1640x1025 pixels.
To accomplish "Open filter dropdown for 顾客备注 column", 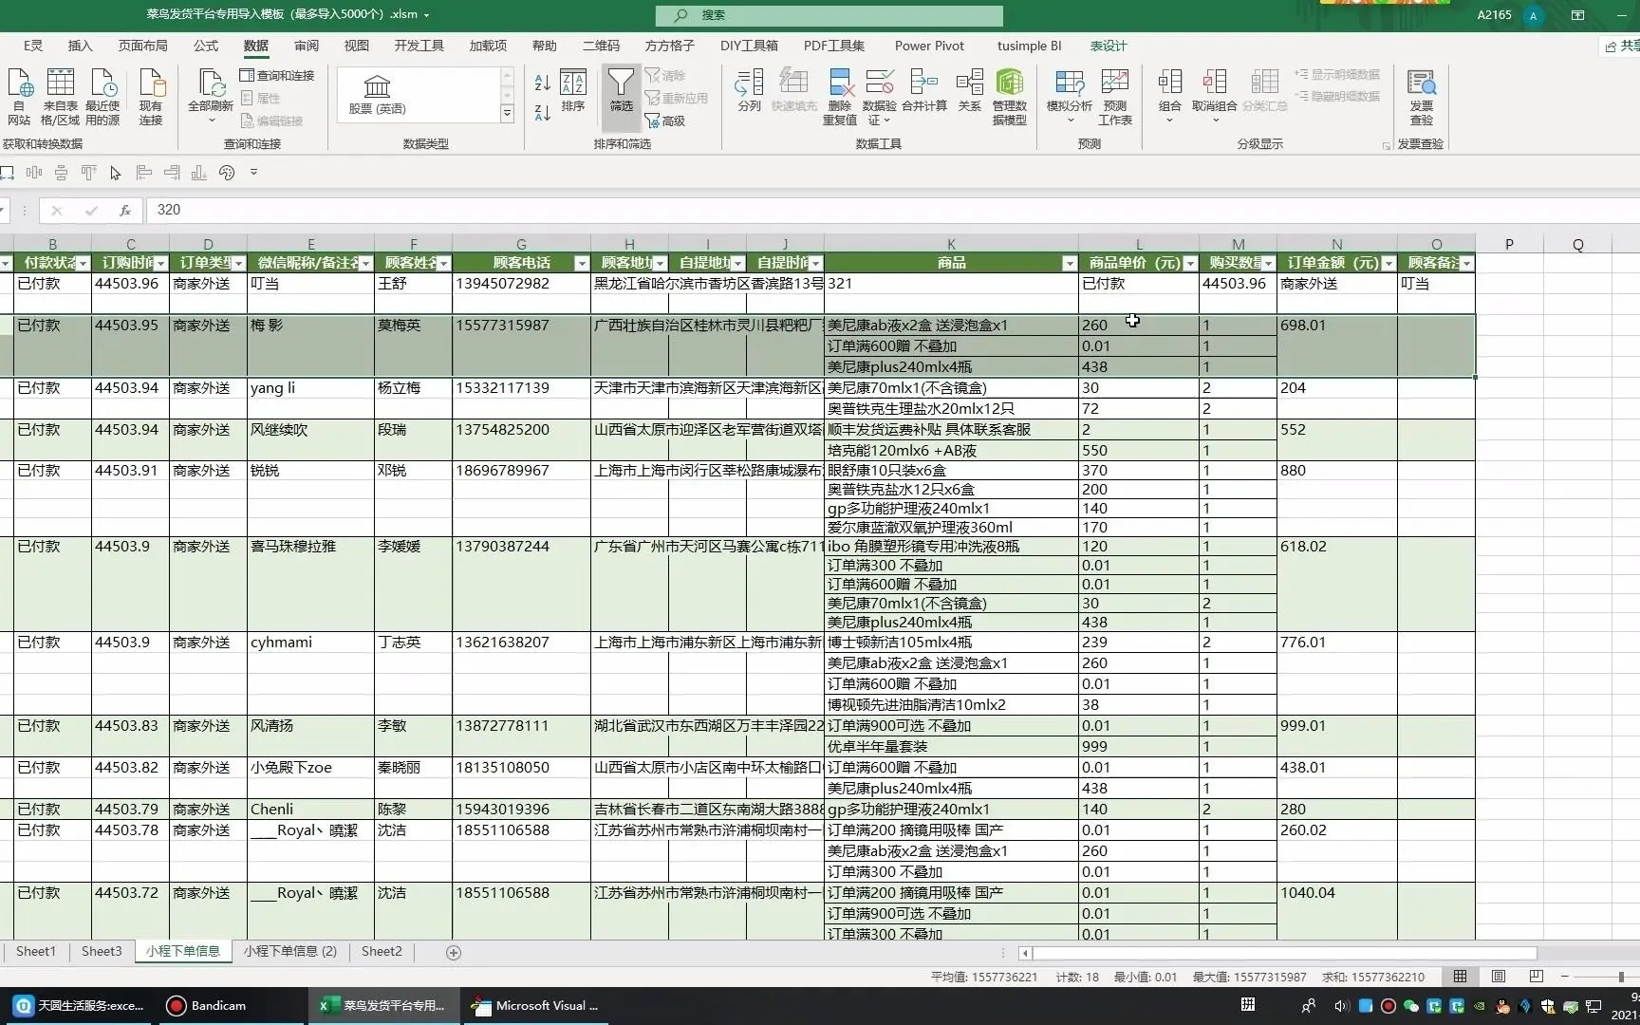I will click(1466, 264).
